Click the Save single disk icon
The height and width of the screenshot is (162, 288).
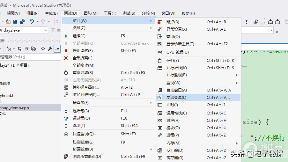pyautogui.click(x=15, y=22)
